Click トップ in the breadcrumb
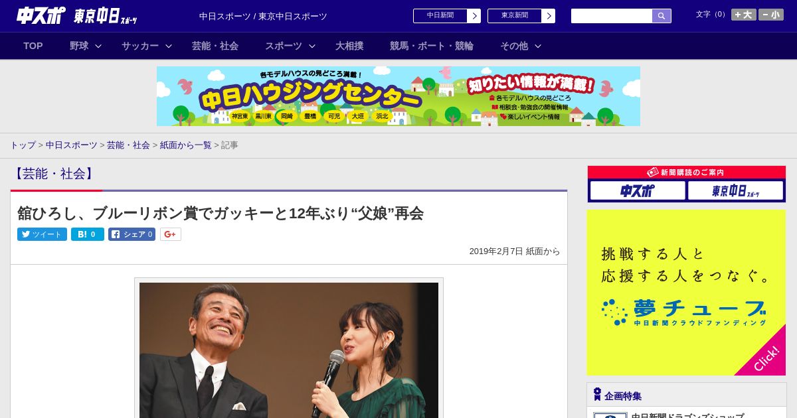The image size is (797, 418). (x=23, y=145)
